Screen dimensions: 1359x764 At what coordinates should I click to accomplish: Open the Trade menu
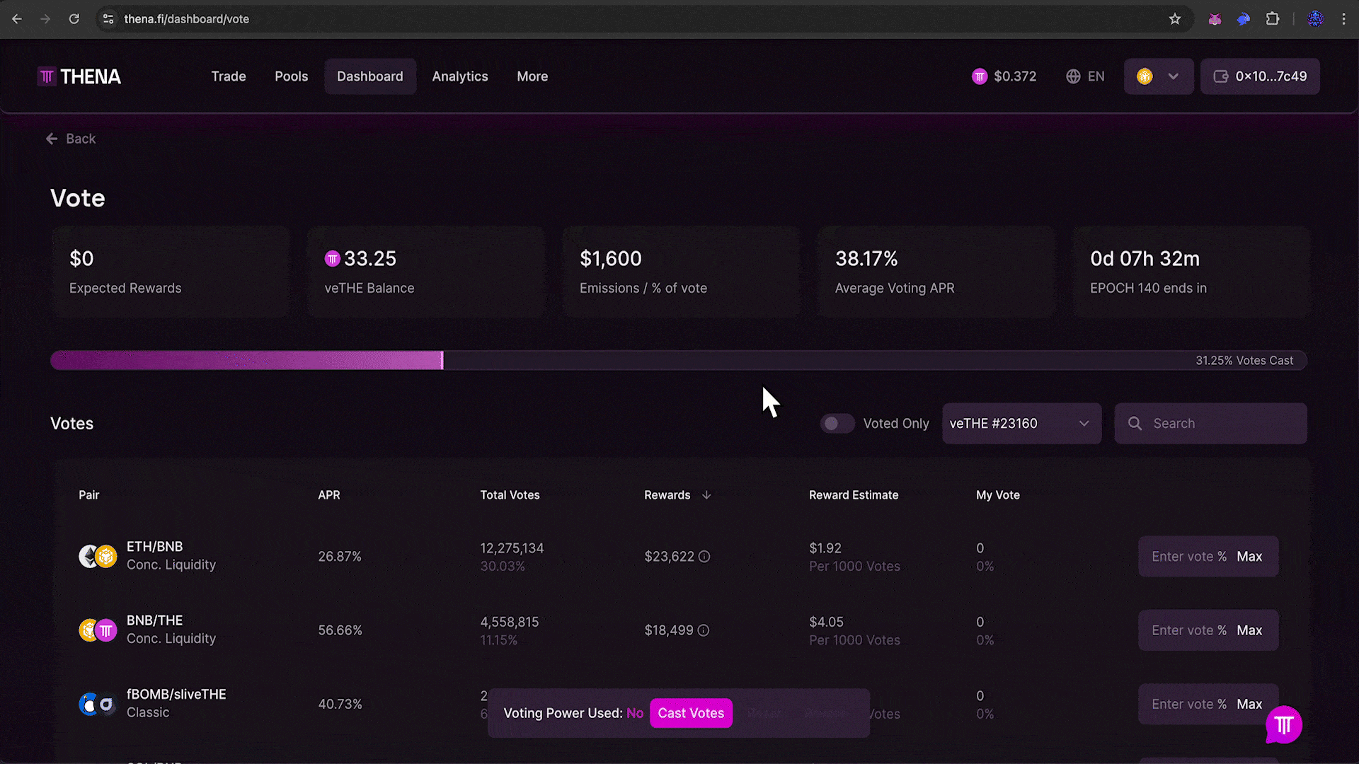(x=229, y=76)
